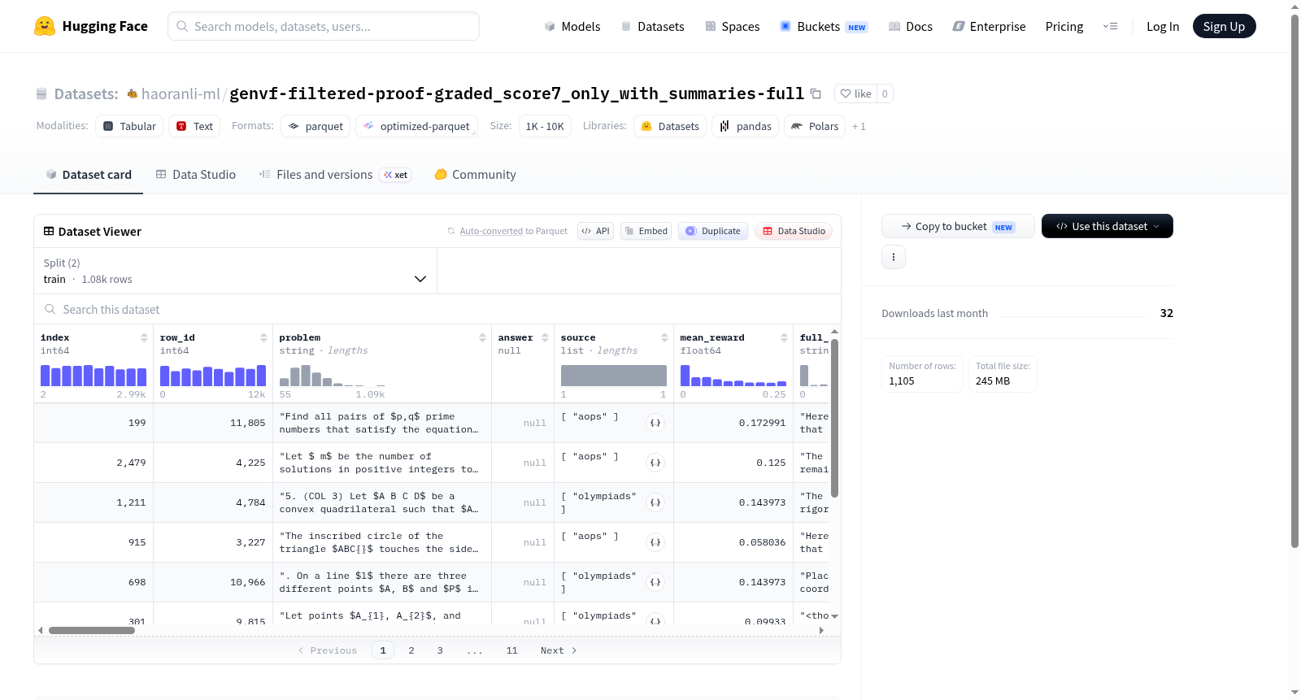Viewport: 1301px width, 700px height.
Task: Click the Embed button
Action: click(646, 231)
